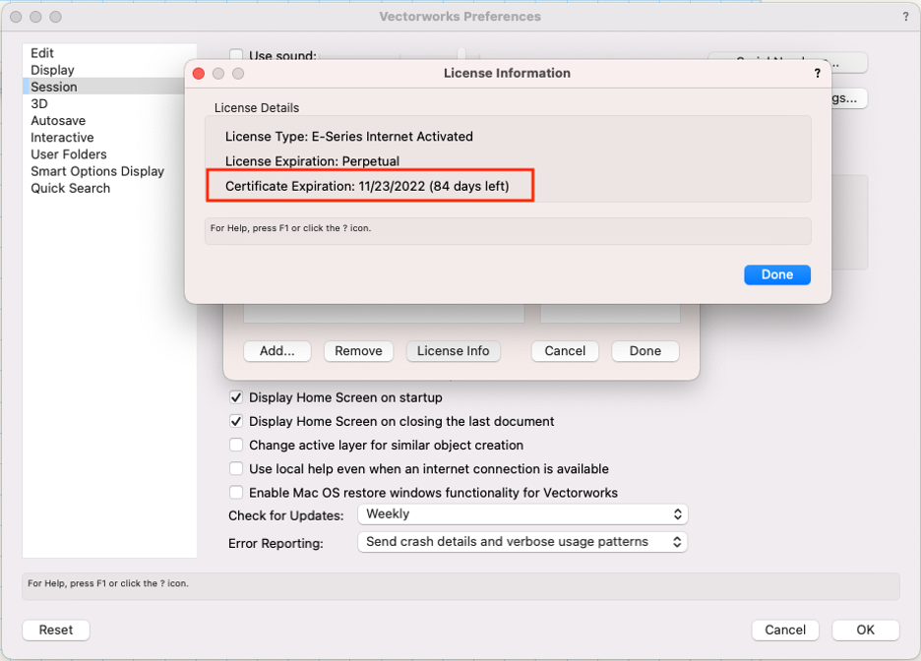Click the Add... button
This screenshot has height=661, width=921.
click(276, 351)
